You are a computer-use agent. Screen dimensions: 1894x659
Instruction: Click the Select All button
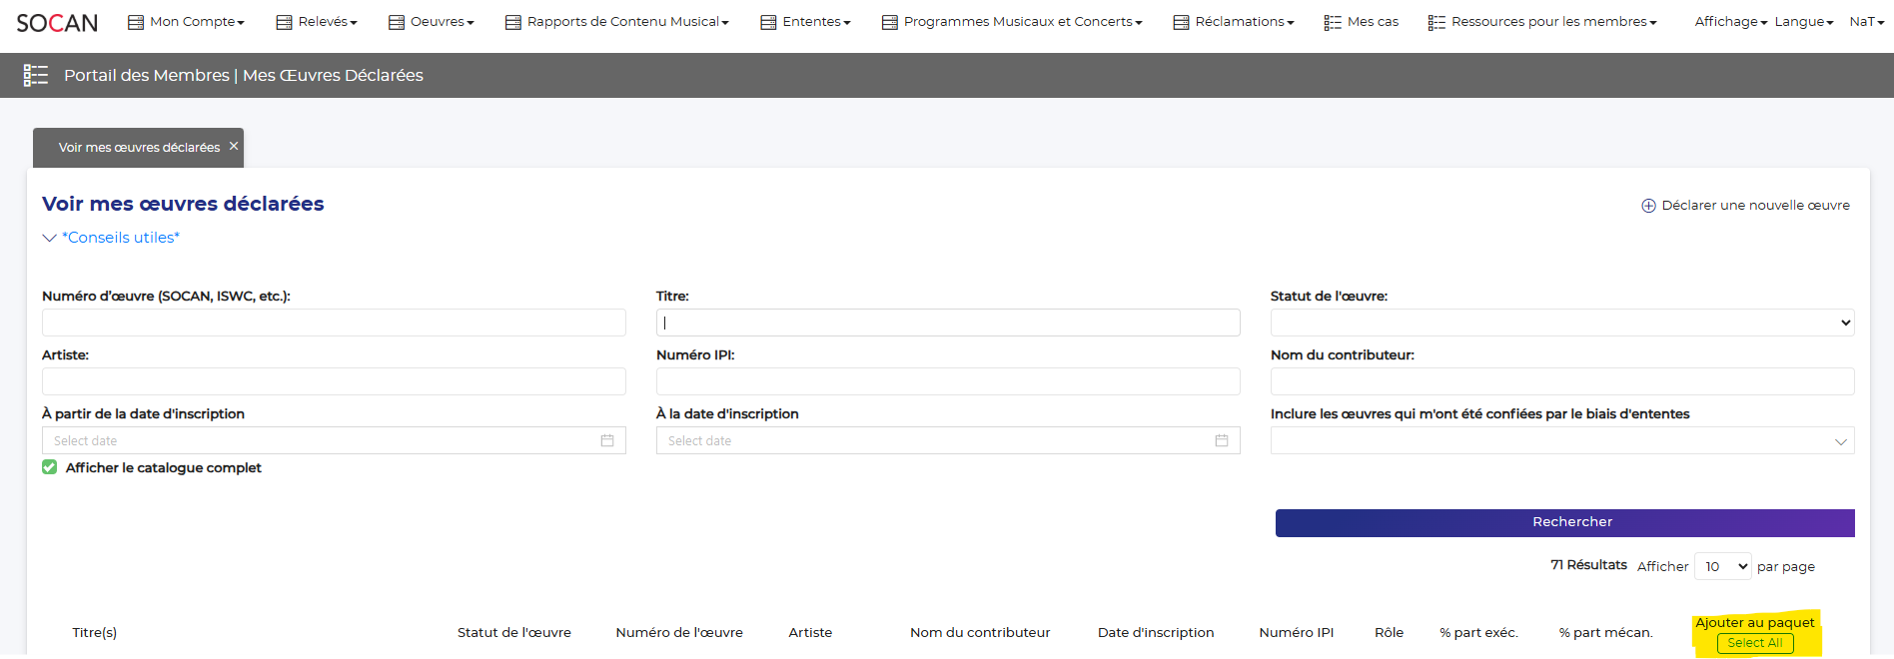coord(1754,643)
